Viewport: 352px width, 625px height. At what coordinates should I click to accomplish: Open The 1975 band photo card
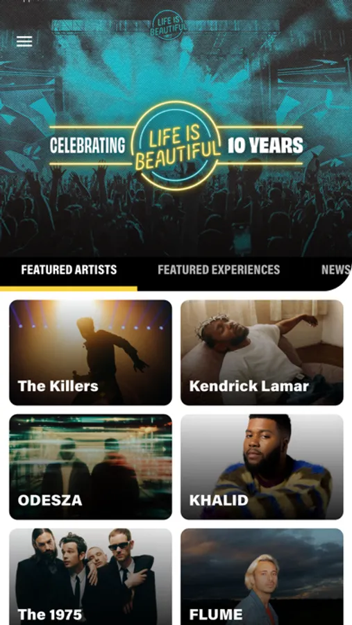tap(90, 577)
